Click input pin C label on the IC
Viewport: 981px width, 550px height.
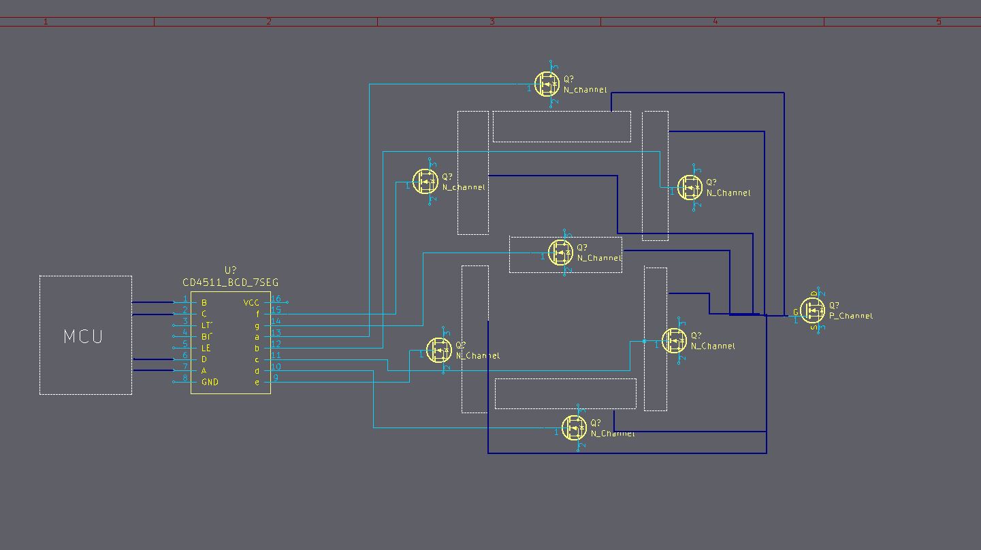coord(204,314)
